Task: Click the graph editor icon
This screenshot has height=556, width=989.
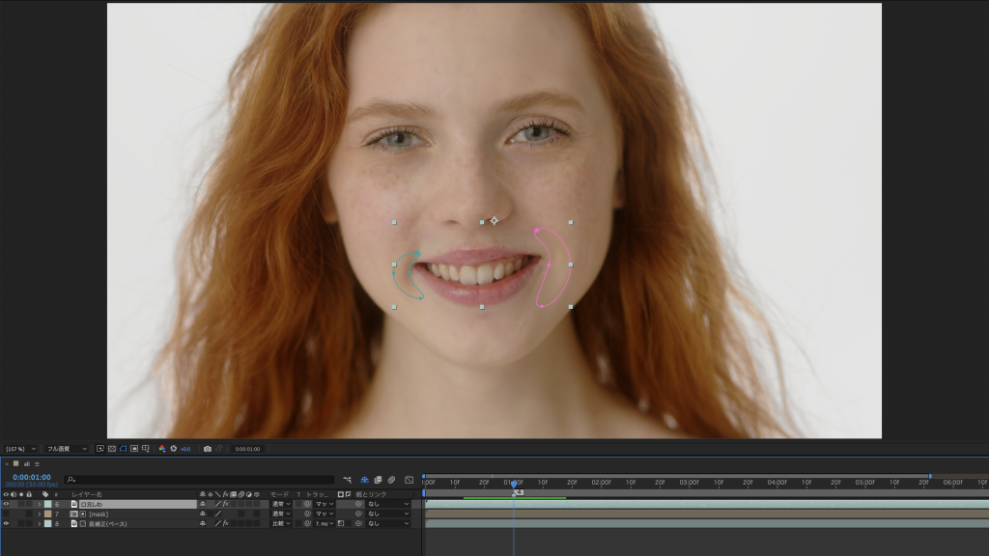Action: tap(409, 479)
